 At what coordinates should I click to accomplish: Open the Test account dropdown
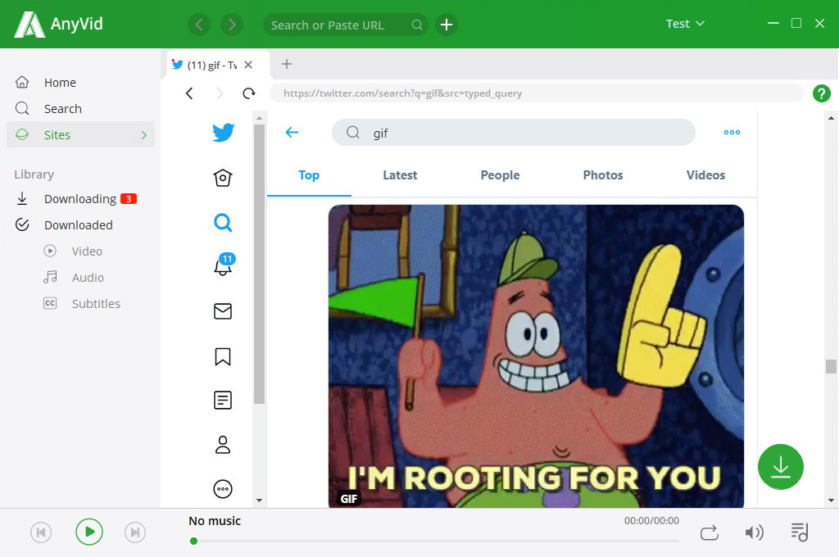pos(685,24)
